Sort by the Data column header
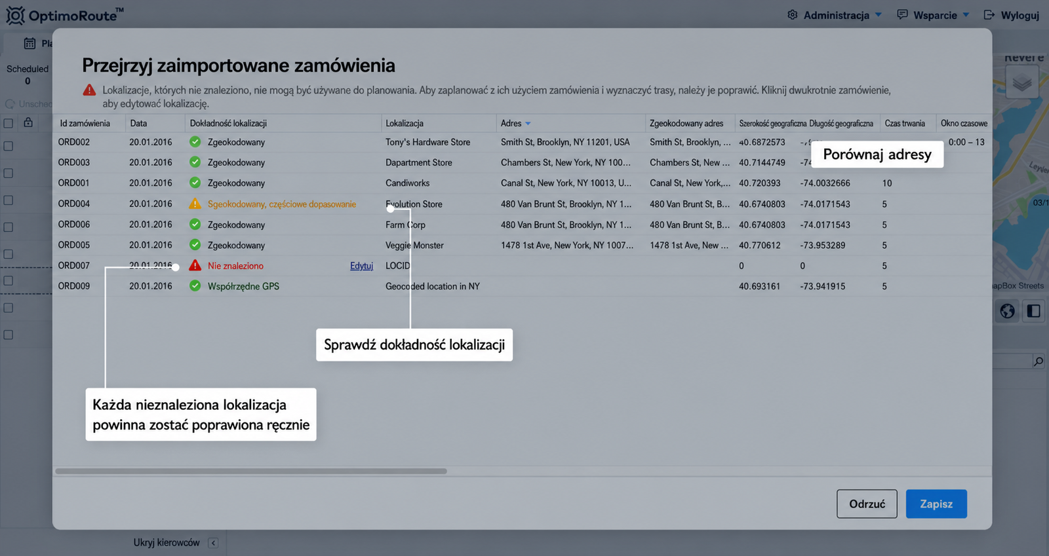This screenshot has width=1049, height=556. coord(138,123)
